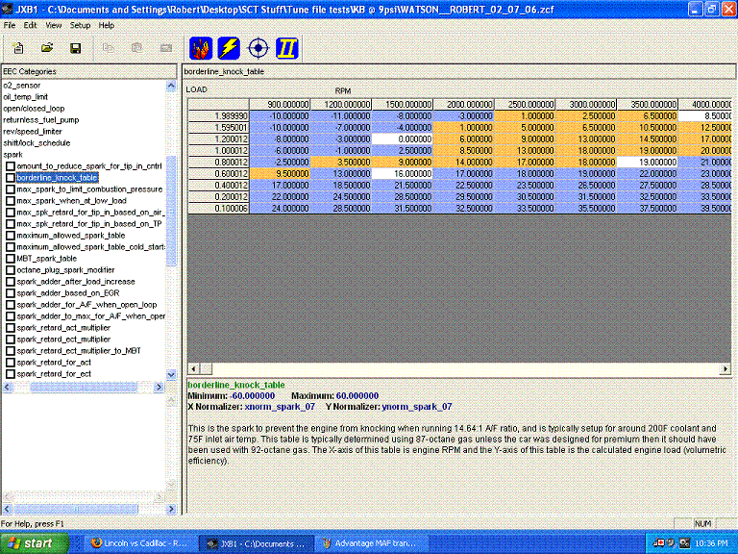Click the Firefox icon on taskbar item
Image resolution: width=738 pixels, height=554 pixels.
click(x=96, y=543)
